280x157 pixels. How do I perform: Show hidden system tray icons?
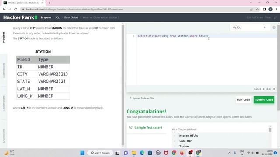tap(230, 153)
